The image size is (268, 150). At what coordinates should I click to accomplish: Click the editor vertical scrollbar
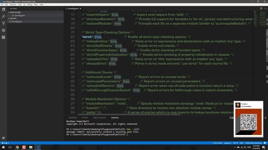pos(267,46)
